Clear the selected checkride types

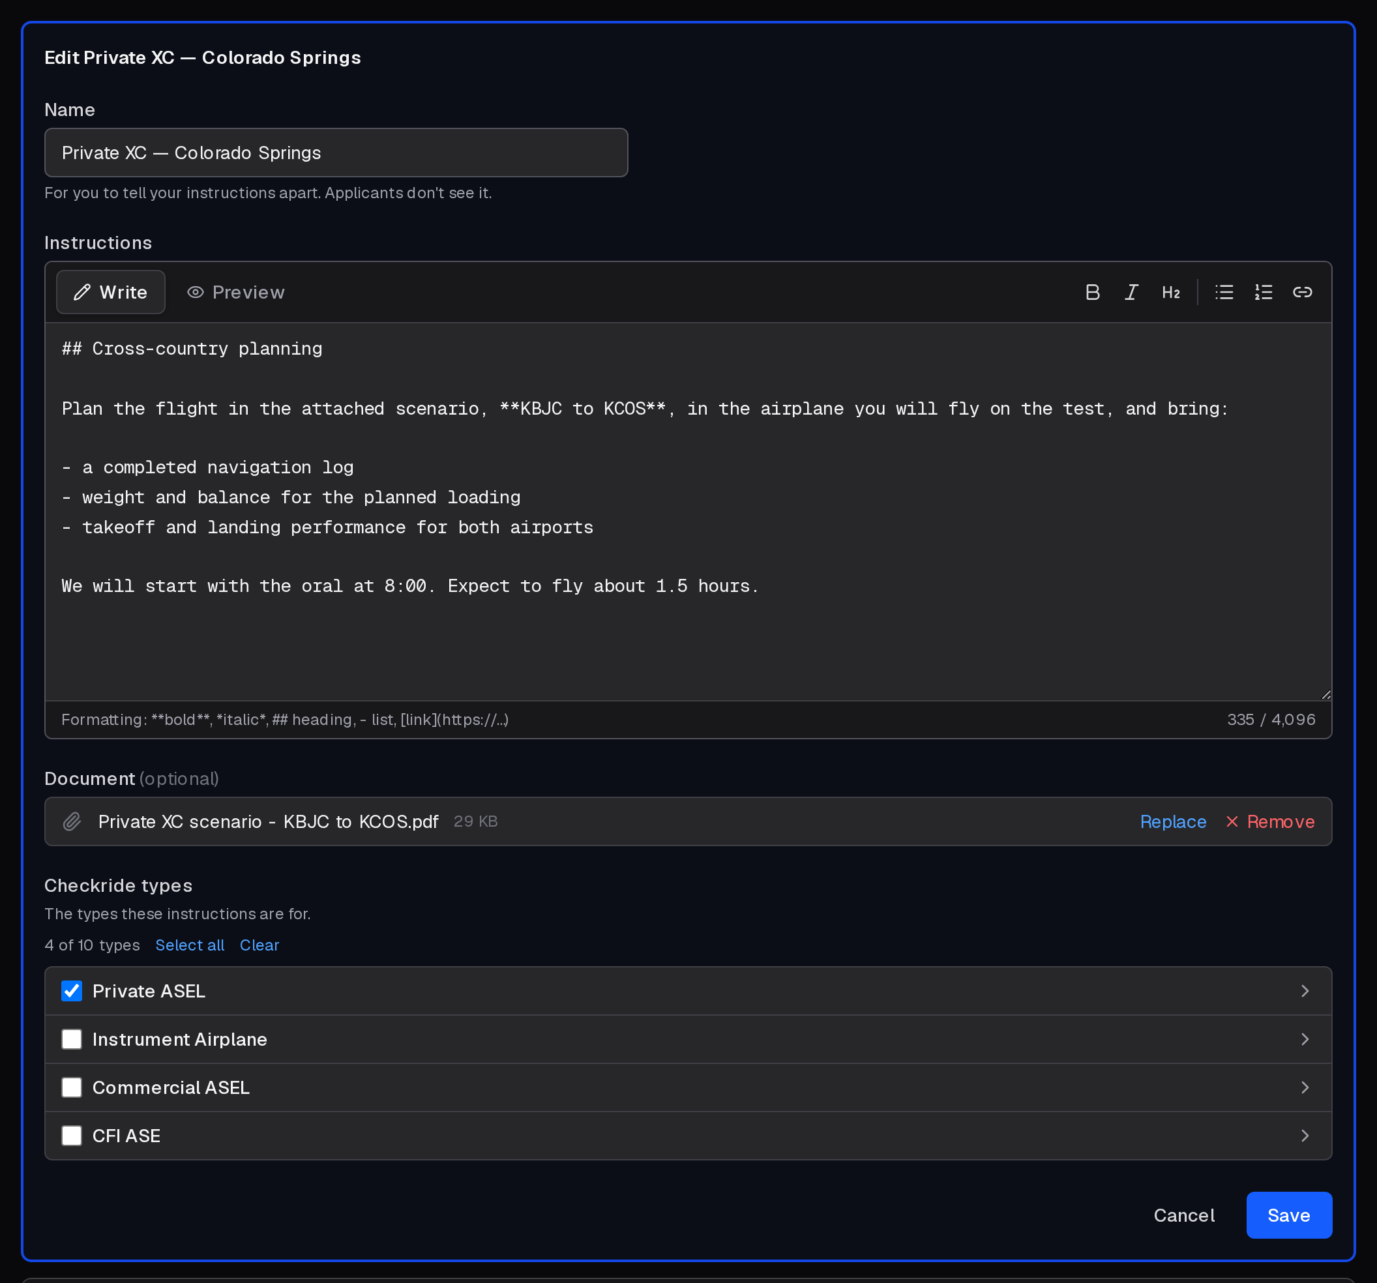[x=259, y=945]
